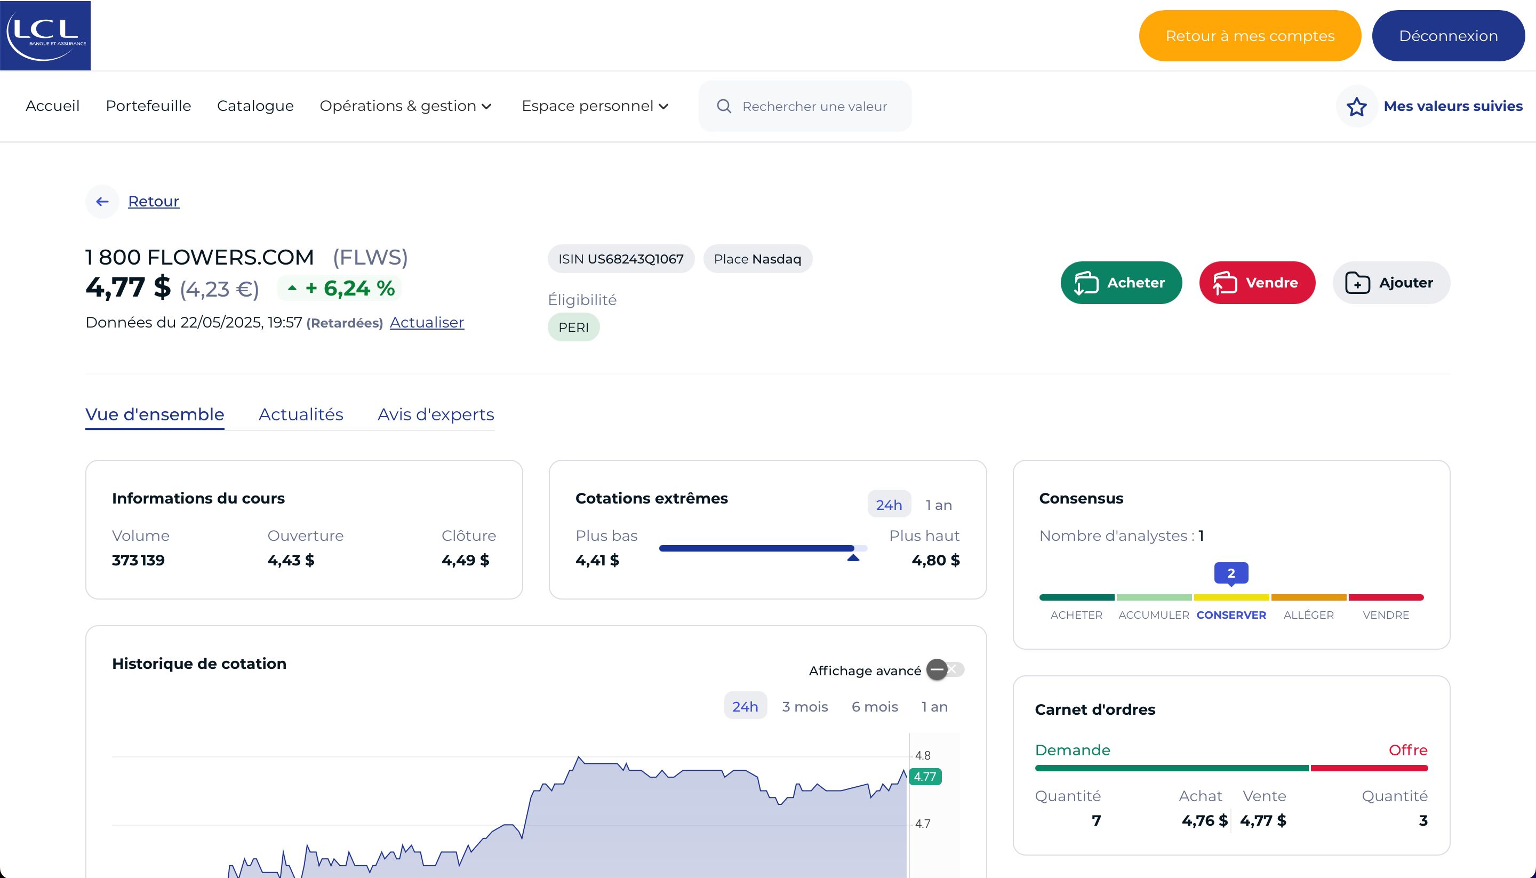This screenshot has height=878, width=1536.
Task: Select 24h chart period
Action: tap(745, 706)
